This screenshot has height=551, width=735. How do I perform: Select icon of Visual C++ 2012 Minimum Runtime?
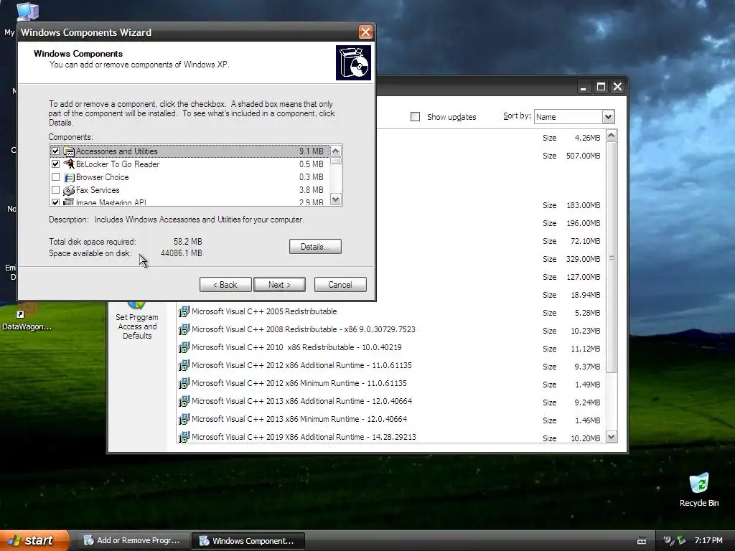click(184, 383)
